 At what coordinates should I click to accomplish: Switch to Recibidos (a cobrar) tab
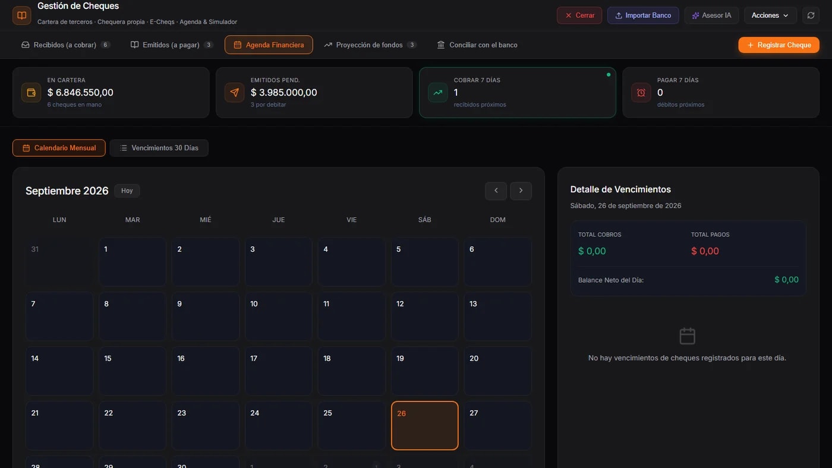coord(65,45)
